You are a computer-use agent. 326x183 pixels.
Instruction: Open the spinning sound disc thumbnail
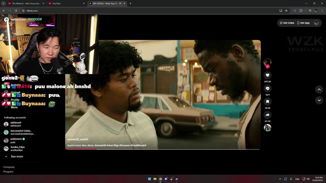tap(267, 128)
